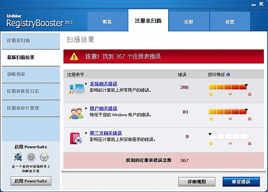Click the 错误 column header
This screenshot has height=192, width=268.
click(x=182, y=75)
